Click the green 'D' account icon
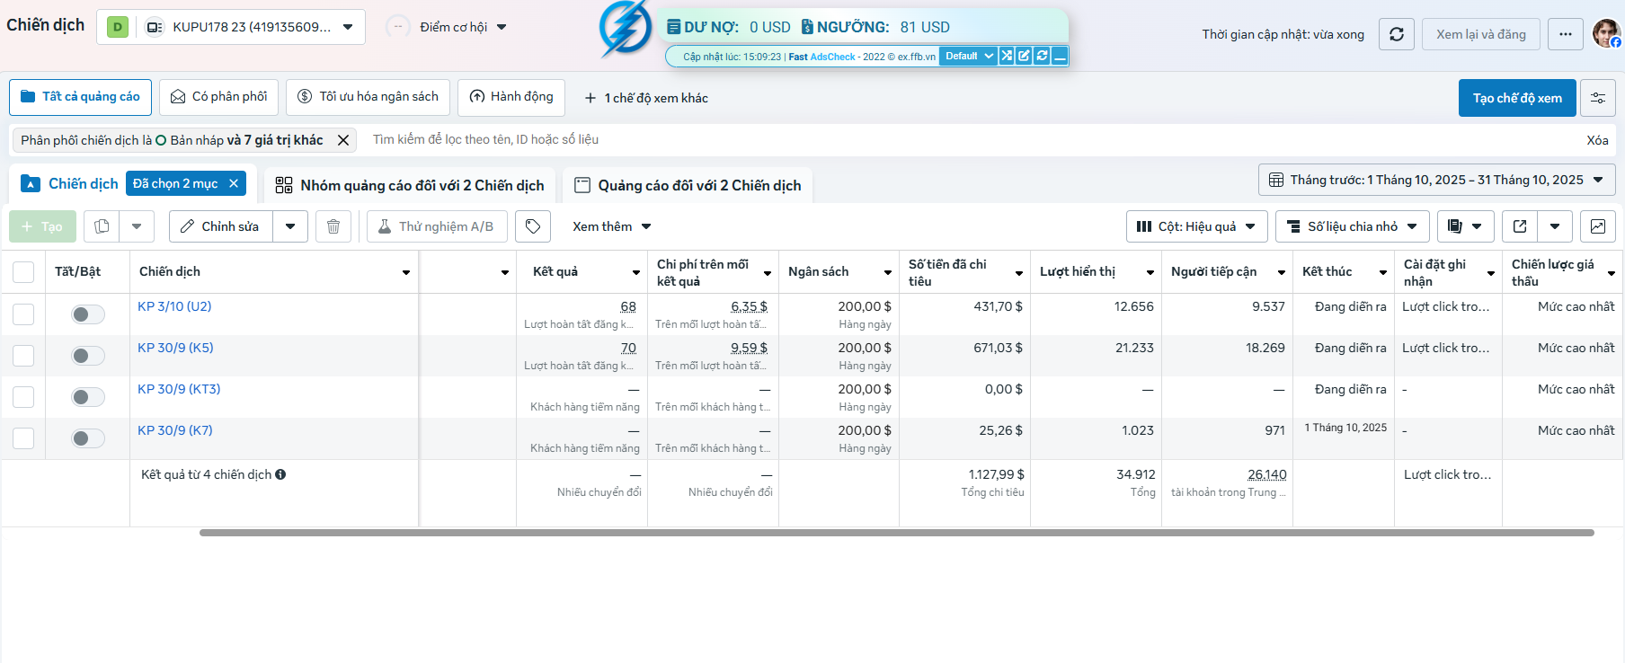Screen dimensions: 1625x663 tap(118, 27)
